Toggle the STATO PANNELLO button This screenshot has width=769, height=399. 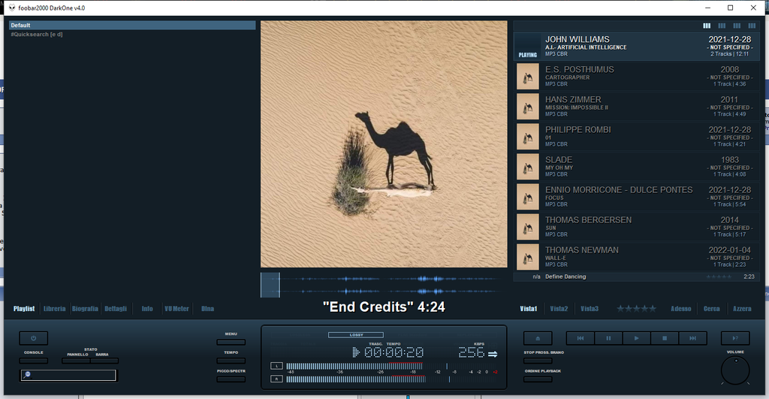coord(76,361)
